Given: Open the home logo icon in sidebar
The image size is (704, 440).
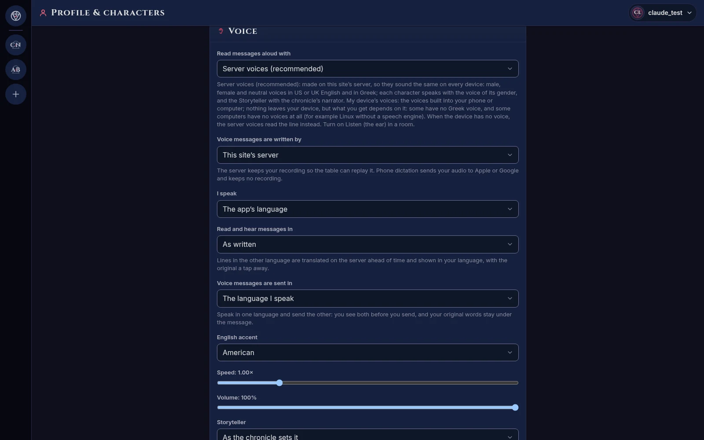Looking at the screenshot, I should pos(16,16).
